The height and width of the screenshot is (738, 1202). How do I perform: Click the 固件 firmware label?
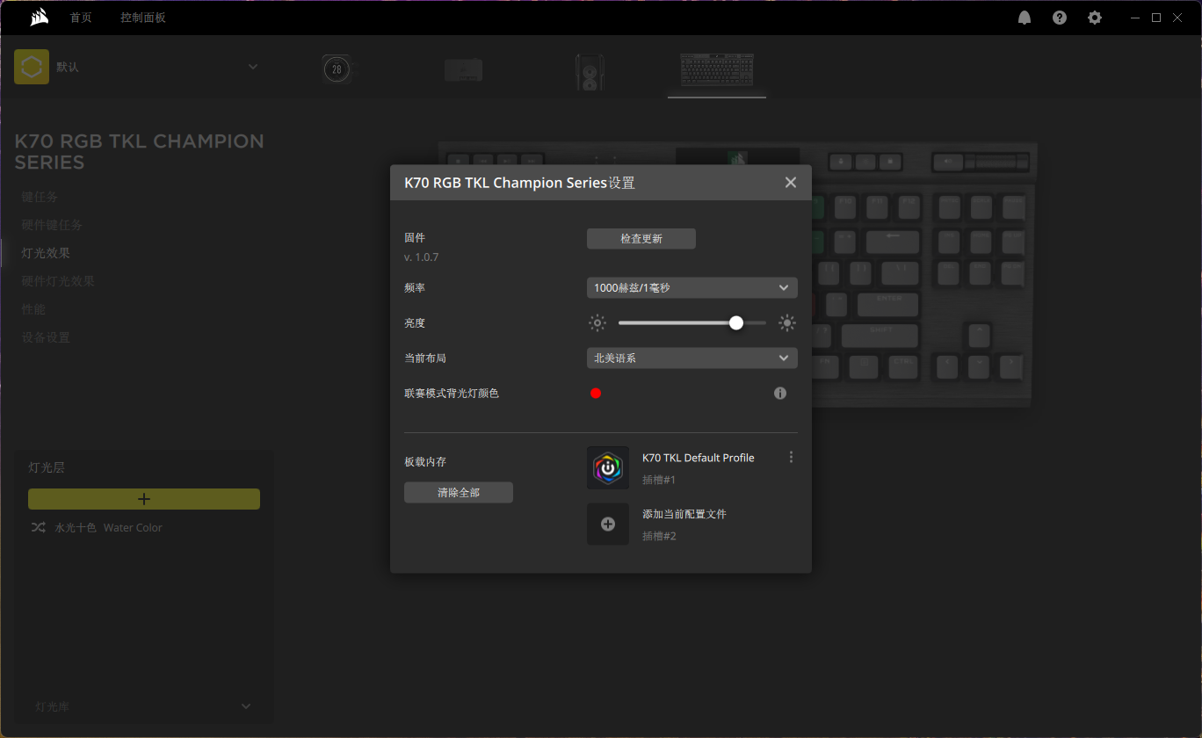point(415,238)
